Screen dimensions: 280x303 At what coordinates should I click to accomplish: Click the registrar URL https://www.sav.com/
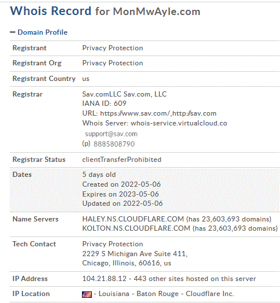[x=135, y=113]
